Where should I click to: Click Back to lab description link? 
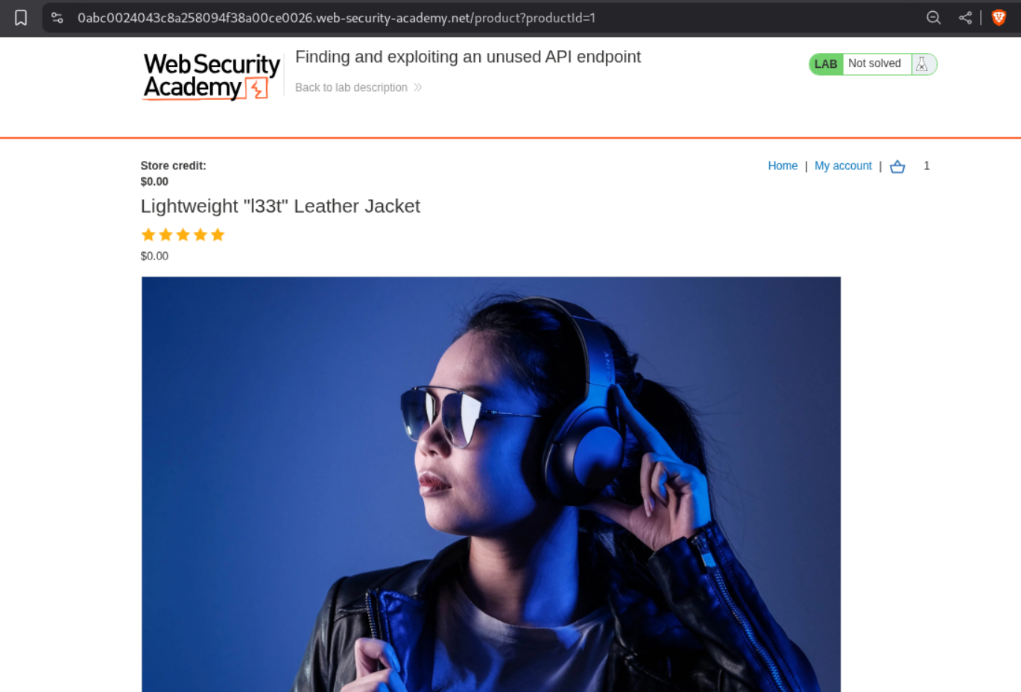(x=351, y=87)
